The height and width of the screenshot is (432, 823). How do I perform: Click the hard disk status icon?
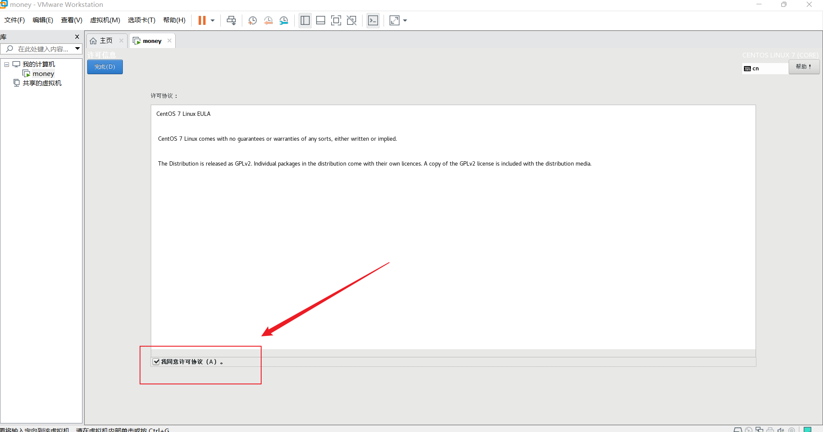pyautogui.click(x=738, y=429)
